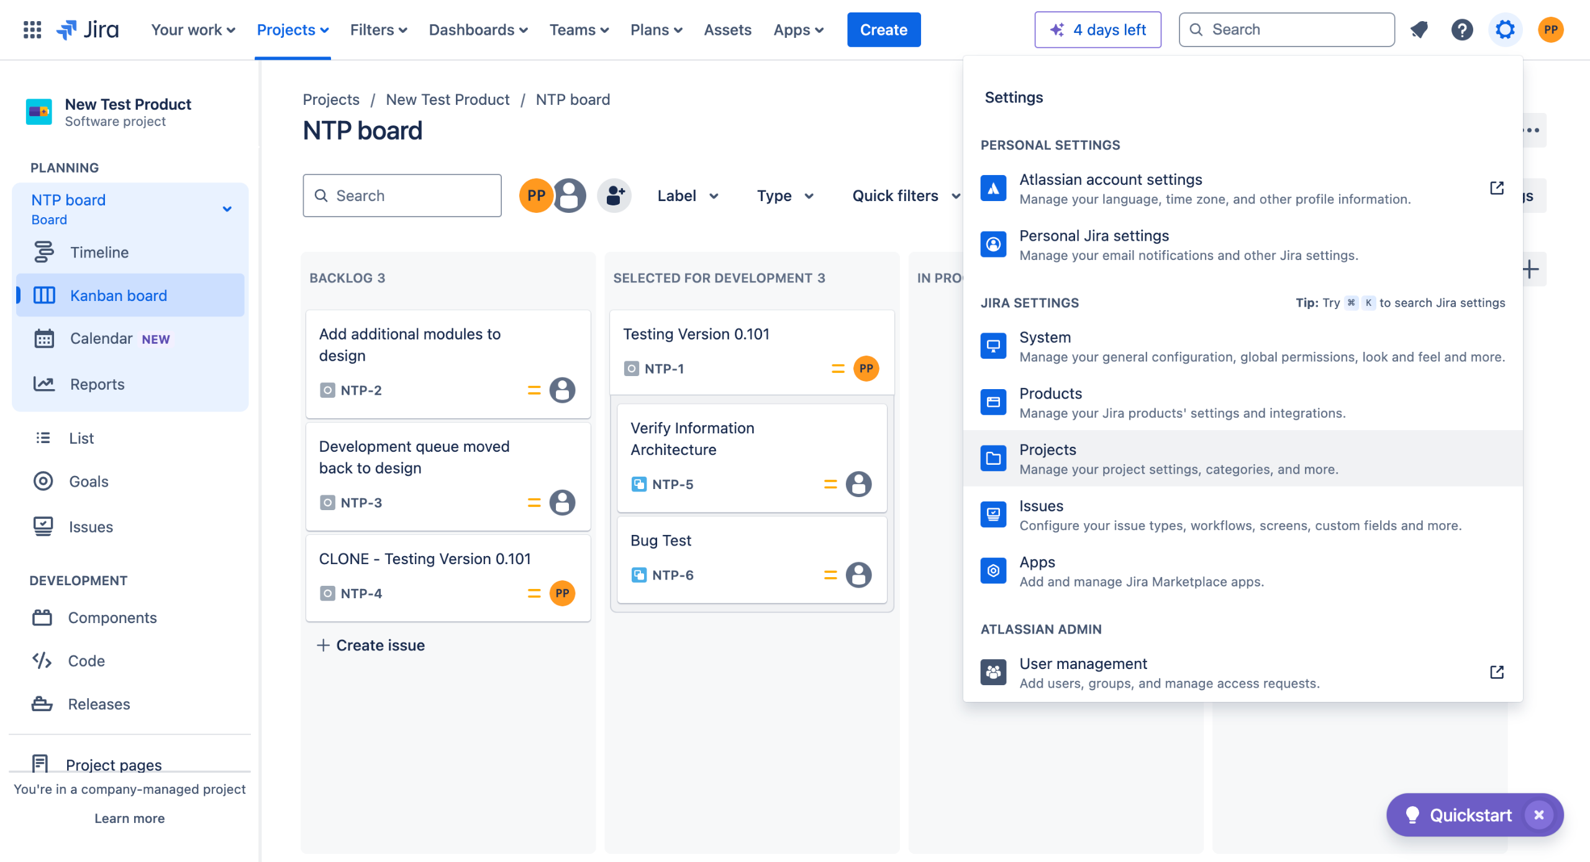Open Releases in the sidebar
The image size is (1590, 862).
coord(99,704)
